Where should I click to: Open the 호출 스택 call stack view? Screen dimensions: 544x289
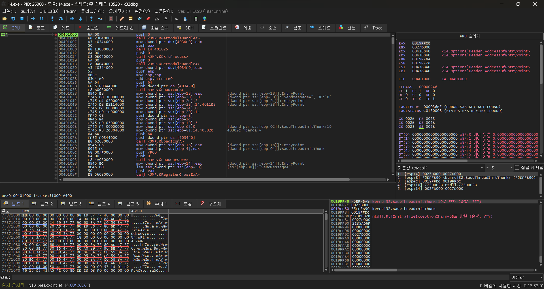pyautogui.click(x=155, y=28)
